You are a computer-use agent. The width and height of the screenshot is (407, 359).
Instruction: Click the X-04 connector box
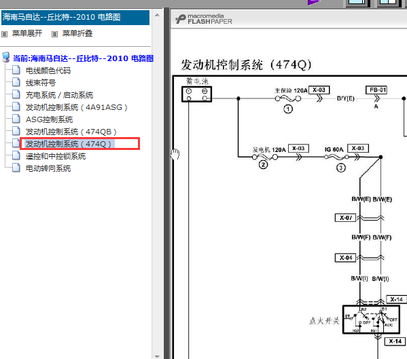click(x=345, y=258)
